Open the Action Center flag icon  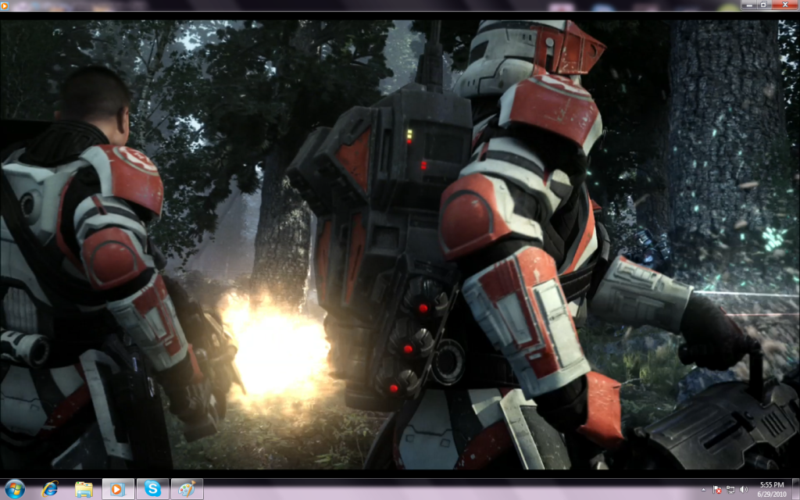tap(717, 490)
